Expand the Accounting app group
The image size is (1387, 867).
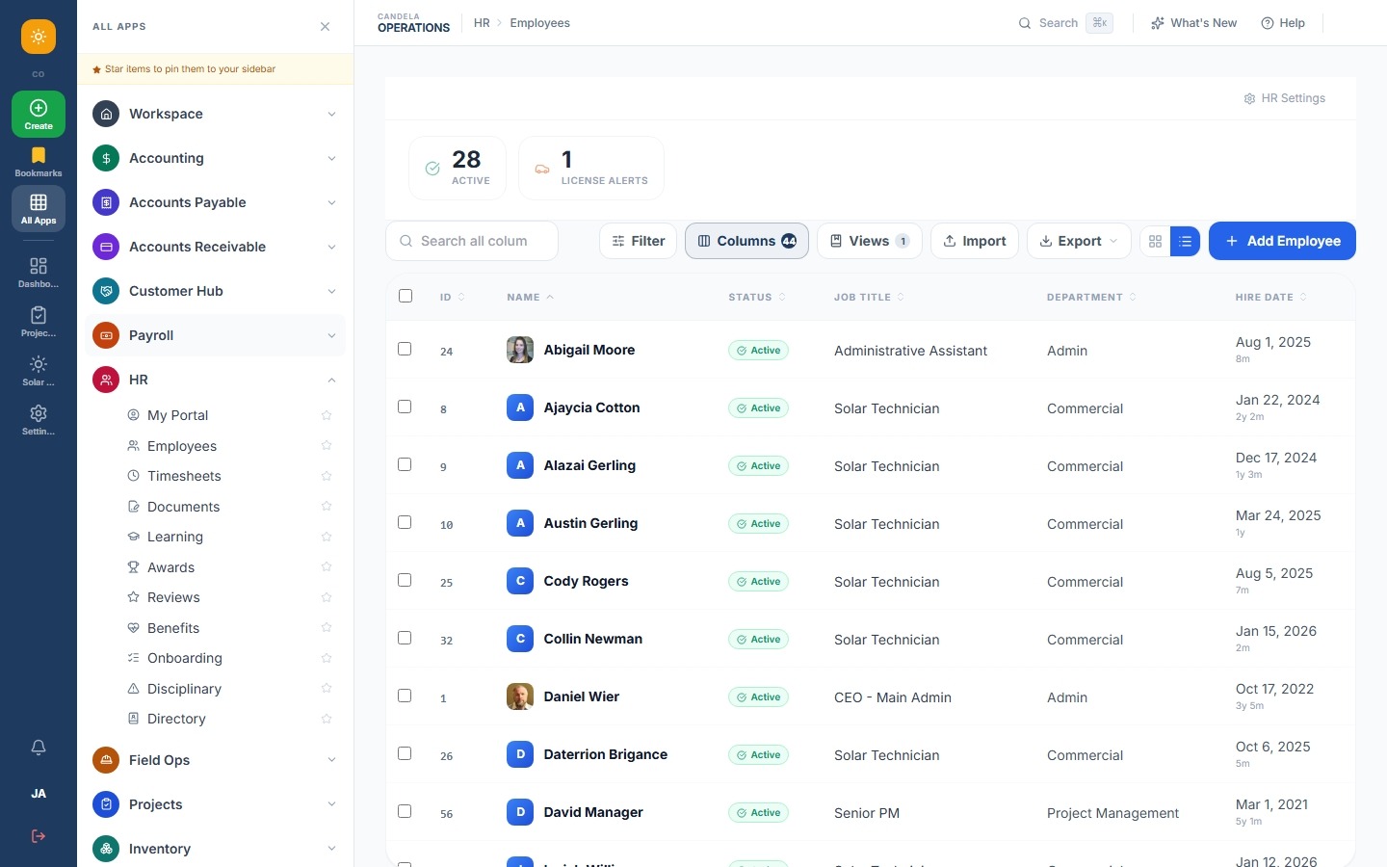click(x=215, y=158)
